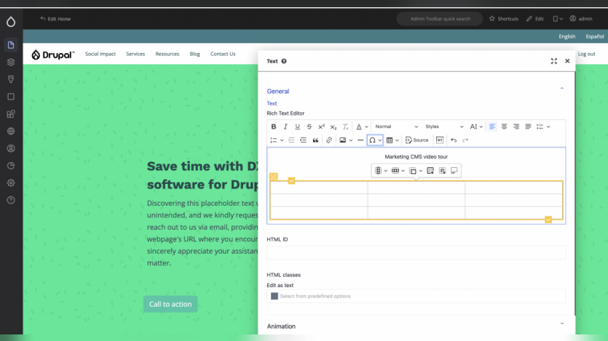608x341 pixels.
Task: Decrease the indent
Action: point(291,140)
